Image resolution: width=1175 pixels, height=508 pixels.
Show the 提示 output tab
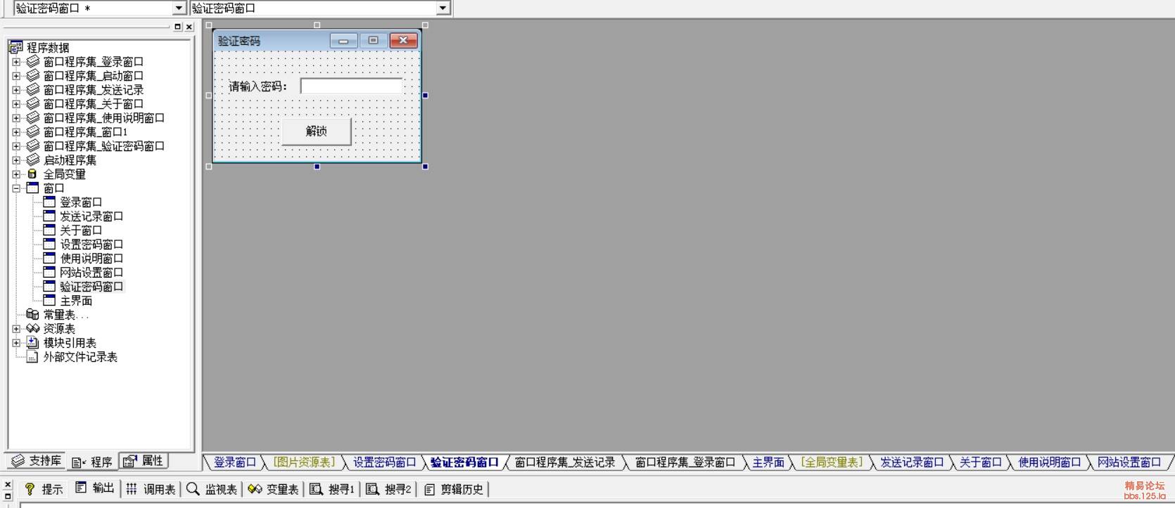point(44,489)
